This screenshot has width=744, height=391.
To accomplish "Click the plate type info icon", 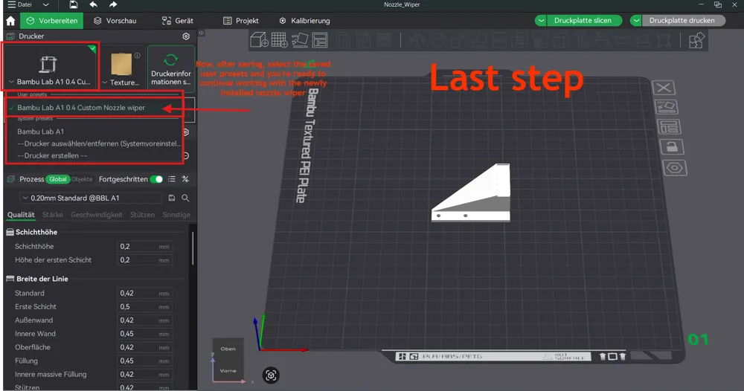I will tap(137, 56).
